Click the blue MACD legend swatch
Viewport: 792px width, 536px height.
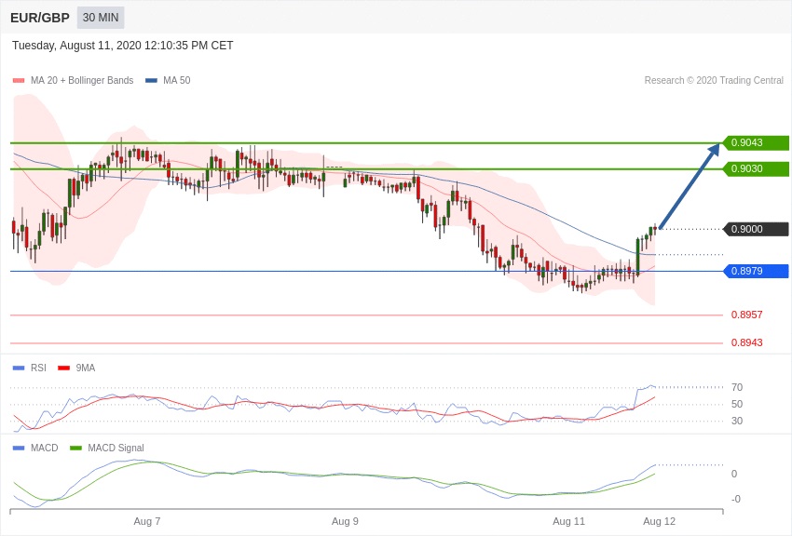coord(19,448)
